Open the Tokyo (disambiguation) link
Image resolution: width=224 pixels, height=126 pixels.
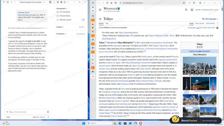coord(128,32)
